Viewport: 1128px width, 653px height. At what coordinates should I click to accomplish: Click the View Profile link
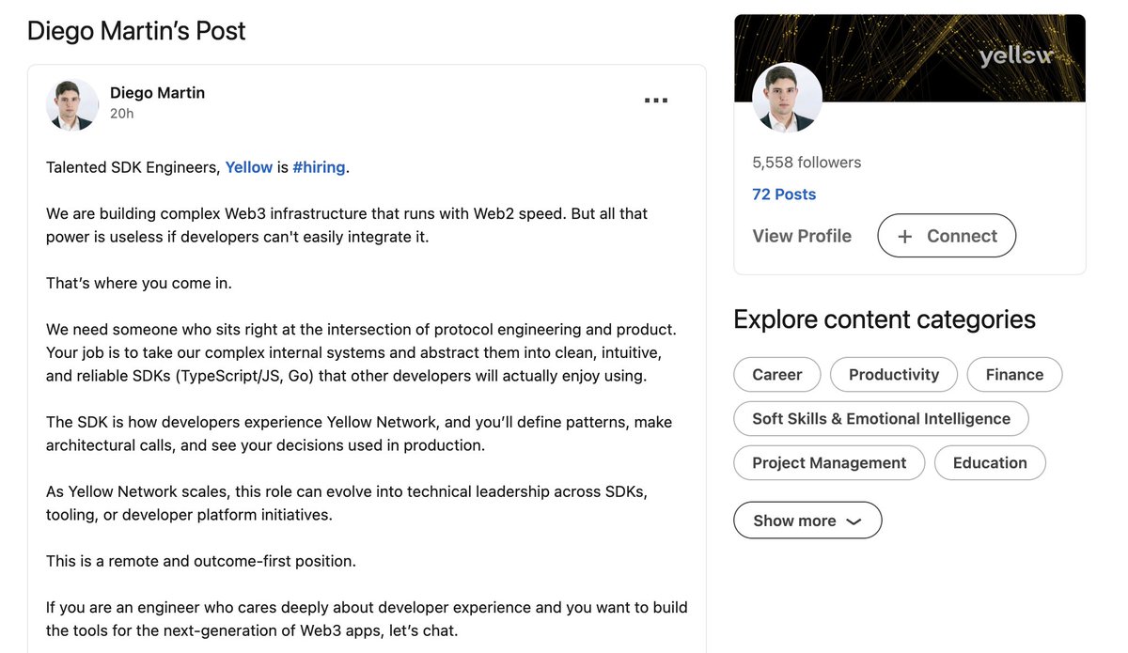pos(802,236)
